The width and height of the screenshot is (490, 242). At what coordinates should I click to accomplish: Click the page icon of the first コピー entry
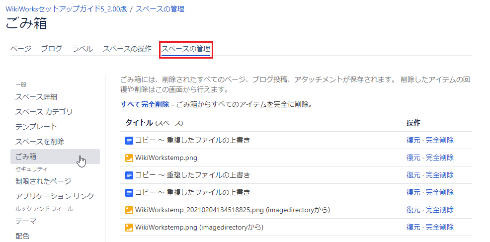point(129,141)
